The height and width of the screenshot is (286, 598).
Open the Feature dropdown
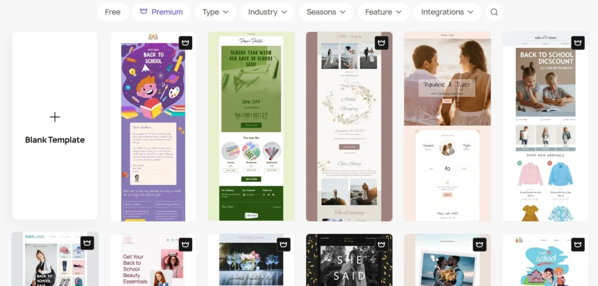pyautogui.click(x=383, y=12)
